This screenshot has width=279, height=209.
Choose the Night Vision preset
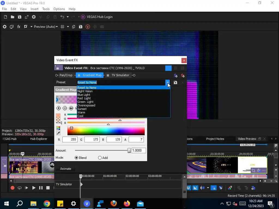click(123, 91)
